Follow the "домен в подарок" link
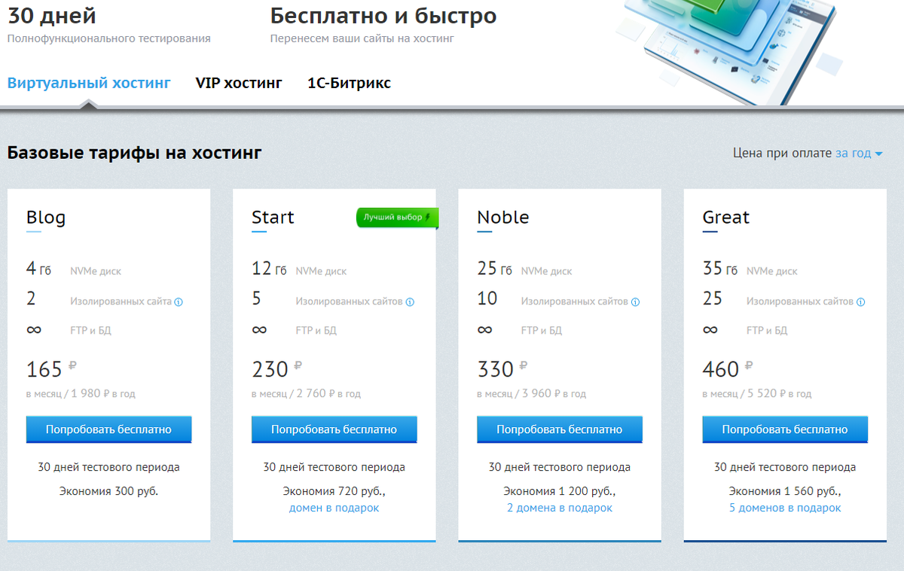 pos(334,508)
